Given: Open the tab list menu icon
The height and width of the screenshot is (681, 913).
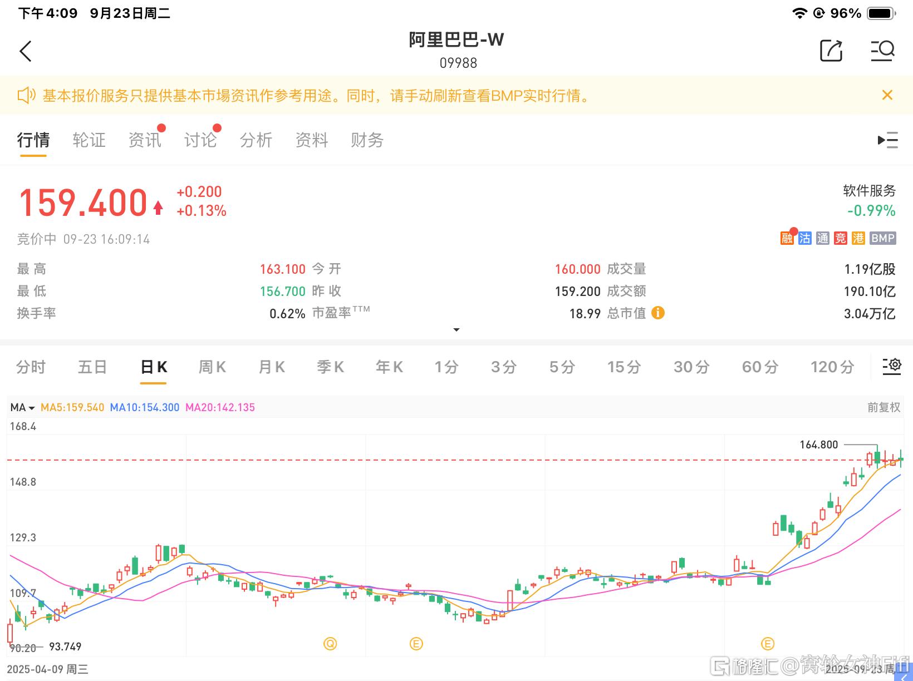Looking at the screenshot, I should pos(887,140).
